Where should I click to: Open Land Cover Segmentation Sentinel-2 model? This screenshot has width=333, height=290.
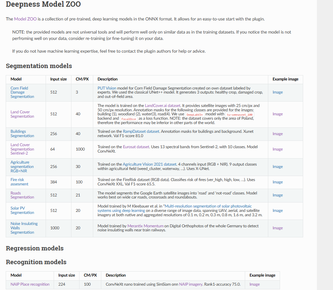tap(22, 149)
